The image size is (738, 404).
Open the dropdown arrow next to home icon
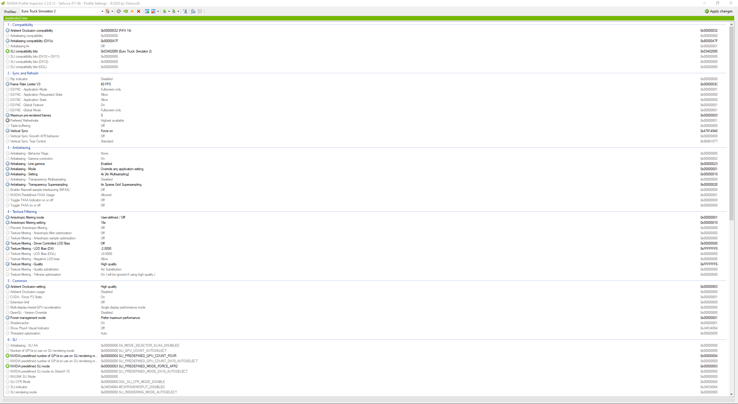click(112, 12)
